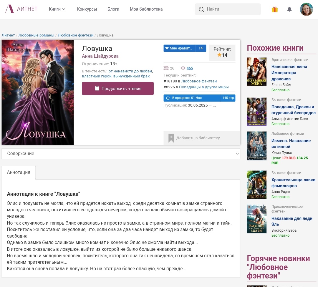
Task: Click Продолжить чтение button
Action: point(118,88)
